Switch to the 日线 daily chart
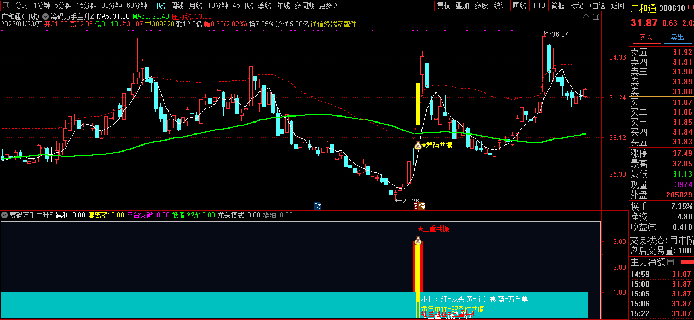Image resolution: width=694 pixels, height=320 pixels. 158,5
